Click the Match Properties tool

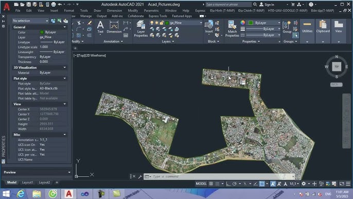tap(232, 29)
